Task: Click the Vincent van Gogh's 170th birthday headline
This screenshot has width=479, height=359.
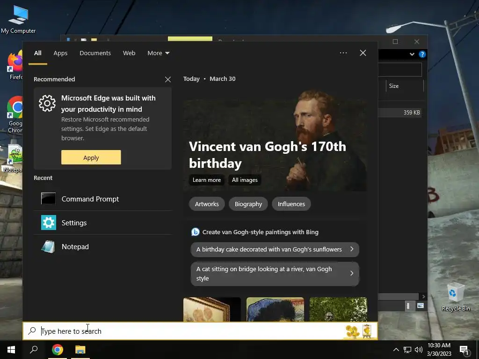Action: point(267,155)
